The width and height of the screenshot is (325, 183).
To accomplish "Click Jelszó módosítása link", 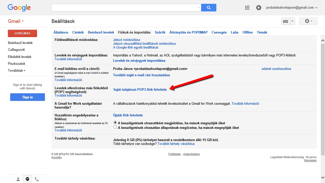I will [x=126, y=40].
